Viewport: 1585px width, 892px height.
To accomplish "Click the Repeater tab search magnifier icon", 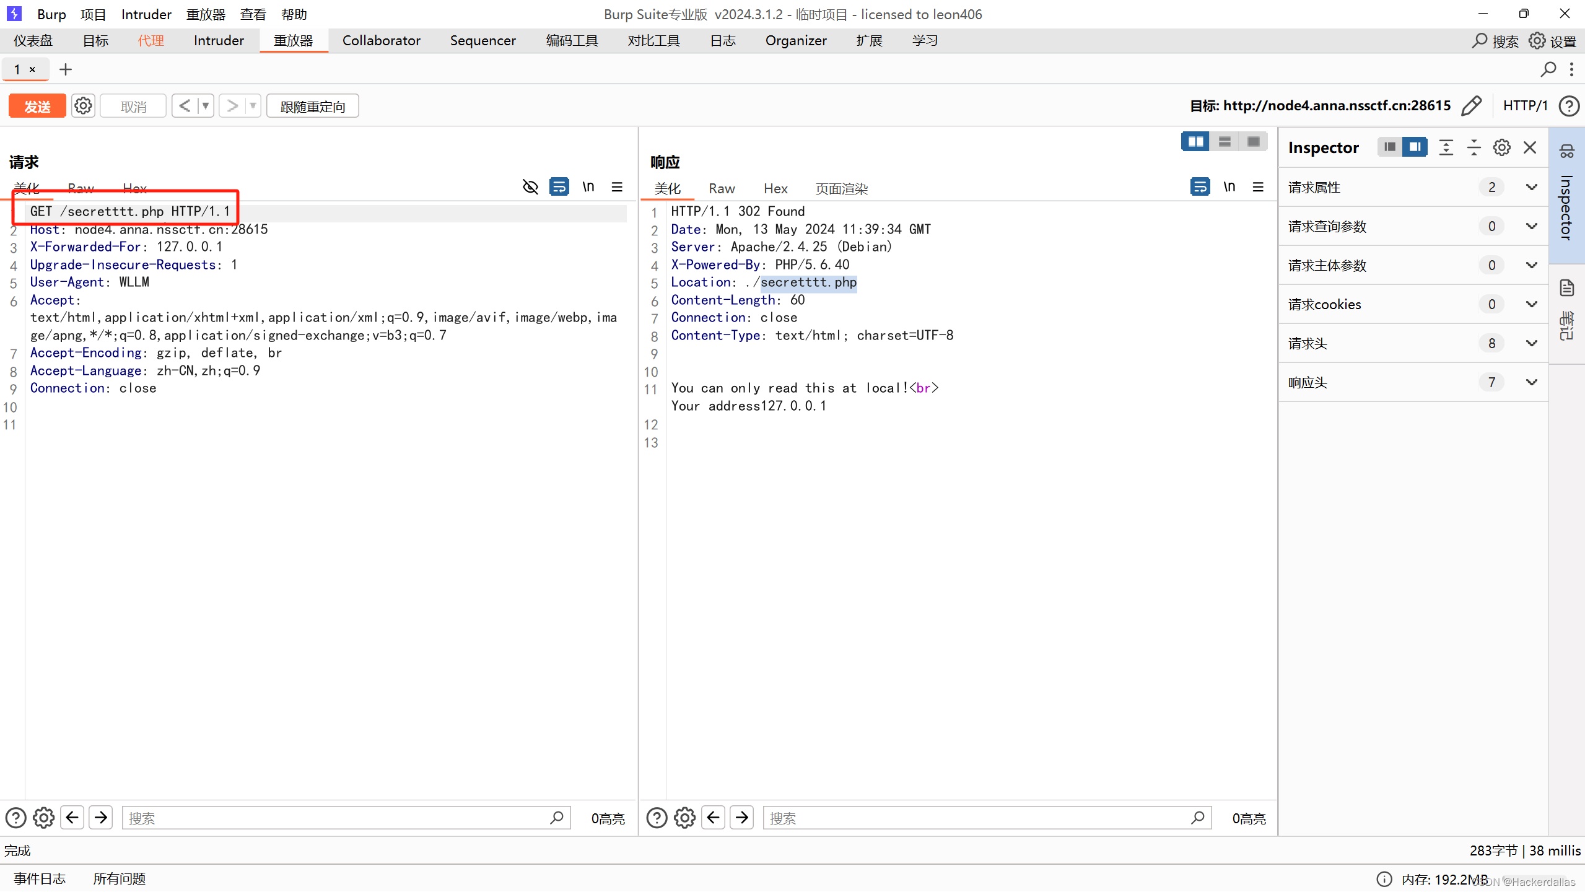I will click(1548, 69).
